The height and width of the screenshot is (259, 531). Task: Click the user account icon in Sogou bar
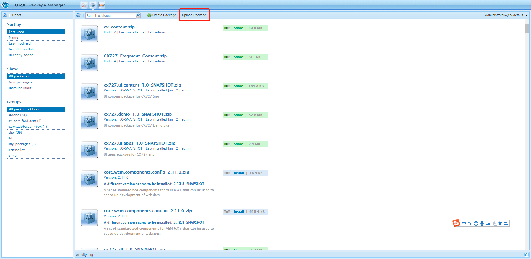tap(494, 223)
